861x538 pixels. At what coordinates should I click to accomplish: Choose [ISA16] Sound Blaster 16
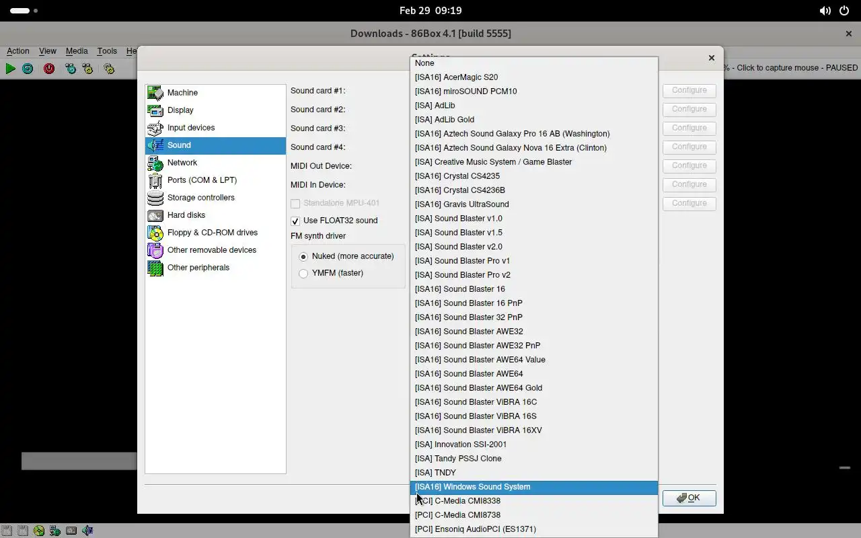click(x=534, y=289)
